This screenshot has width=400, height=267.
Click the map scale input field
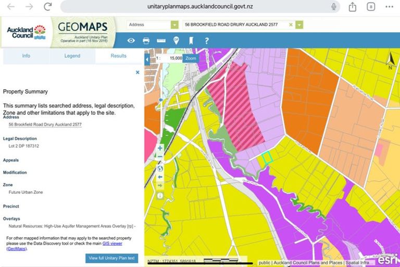(x=173, y=58)
